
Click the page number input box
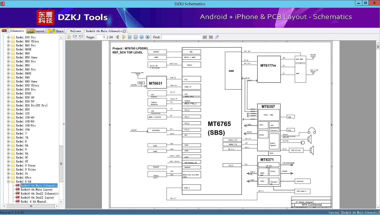pyautogui.click(x=101, y=37)
